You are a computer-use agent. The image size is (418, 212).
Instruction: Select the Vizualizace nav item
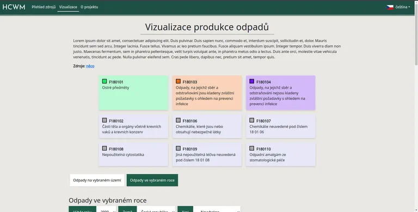click(x=68, y=7)
